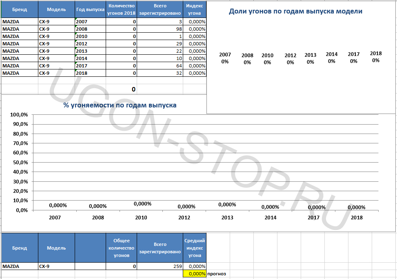This screenshot has height=279, width=397.
Task: Click the 2013 category label on the bar chart axis
Action: (227, 217)
